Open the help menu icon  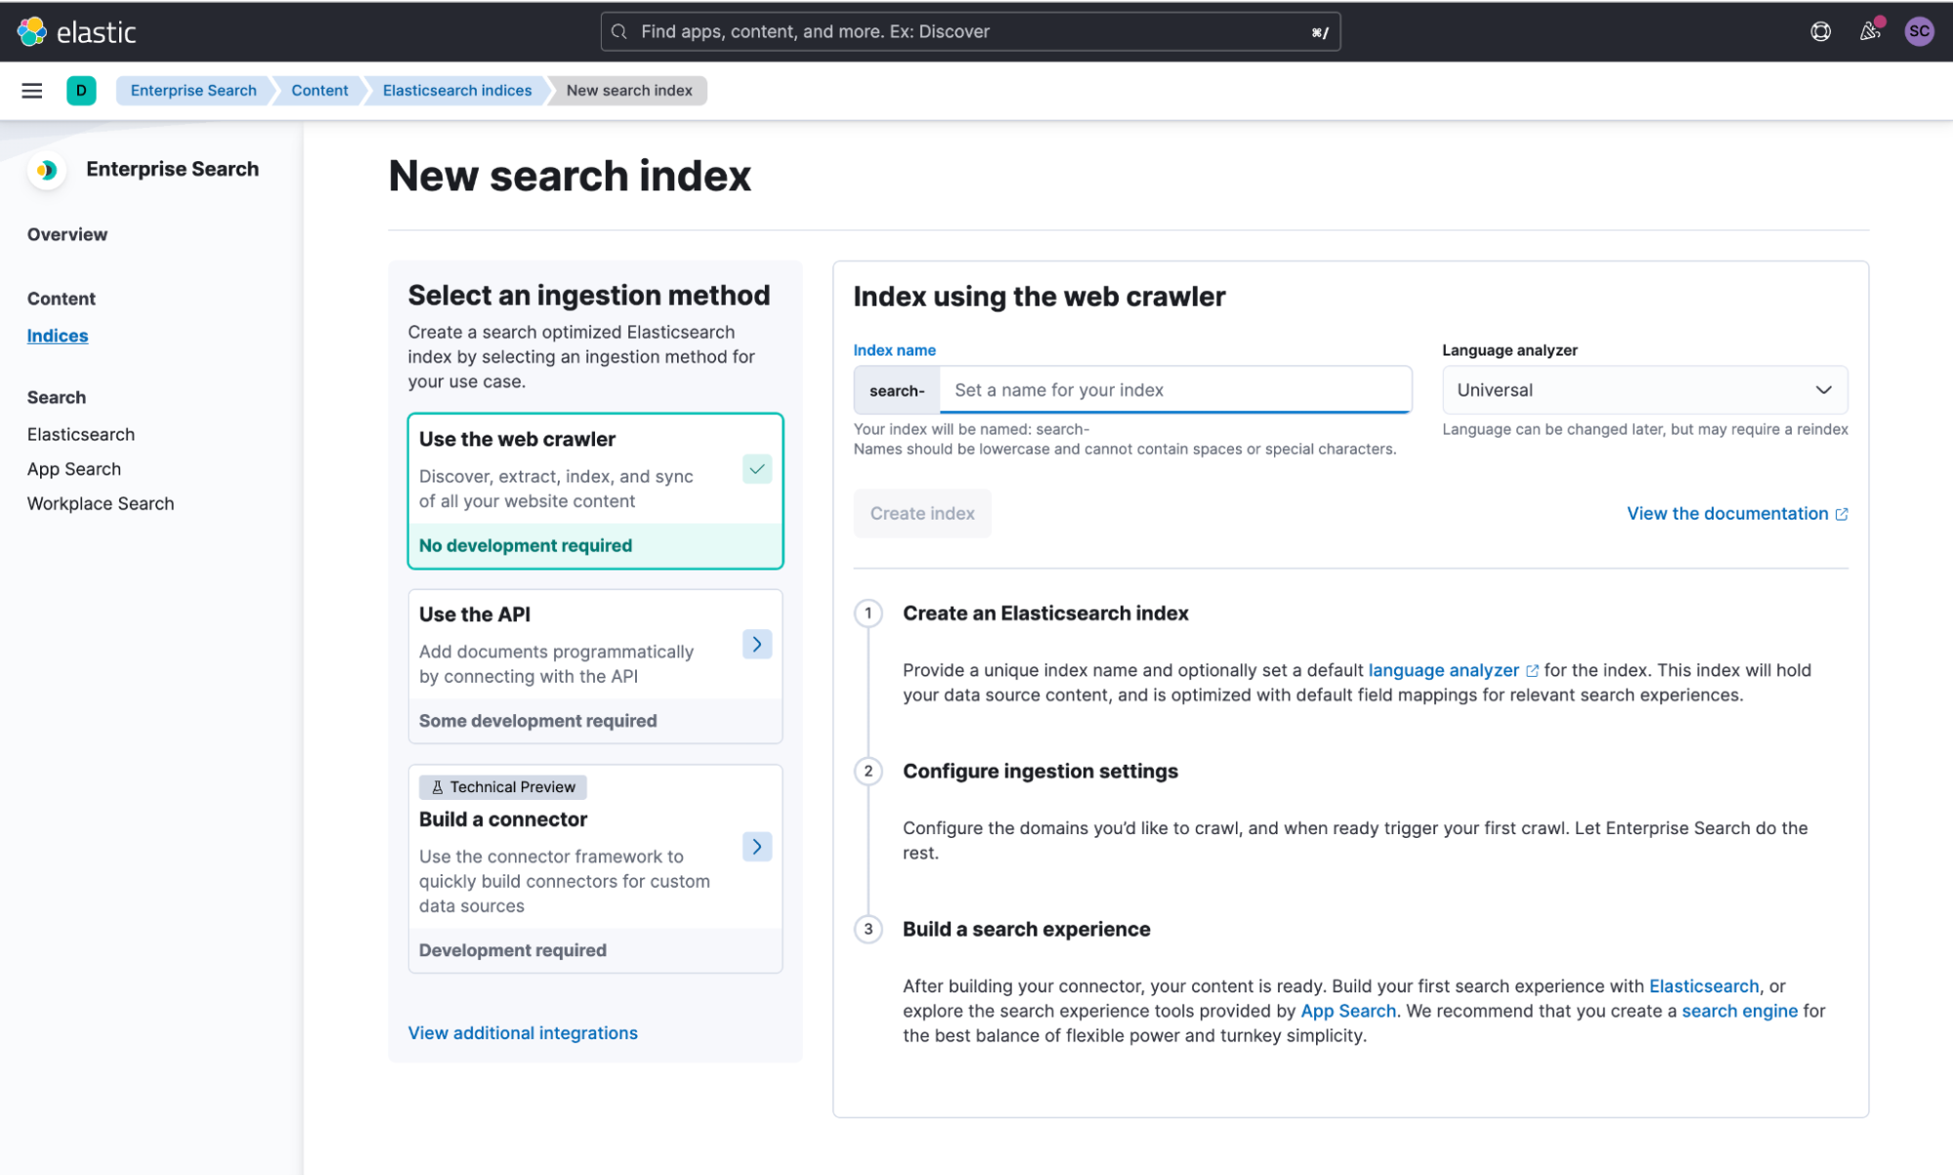pos(1820,31)
